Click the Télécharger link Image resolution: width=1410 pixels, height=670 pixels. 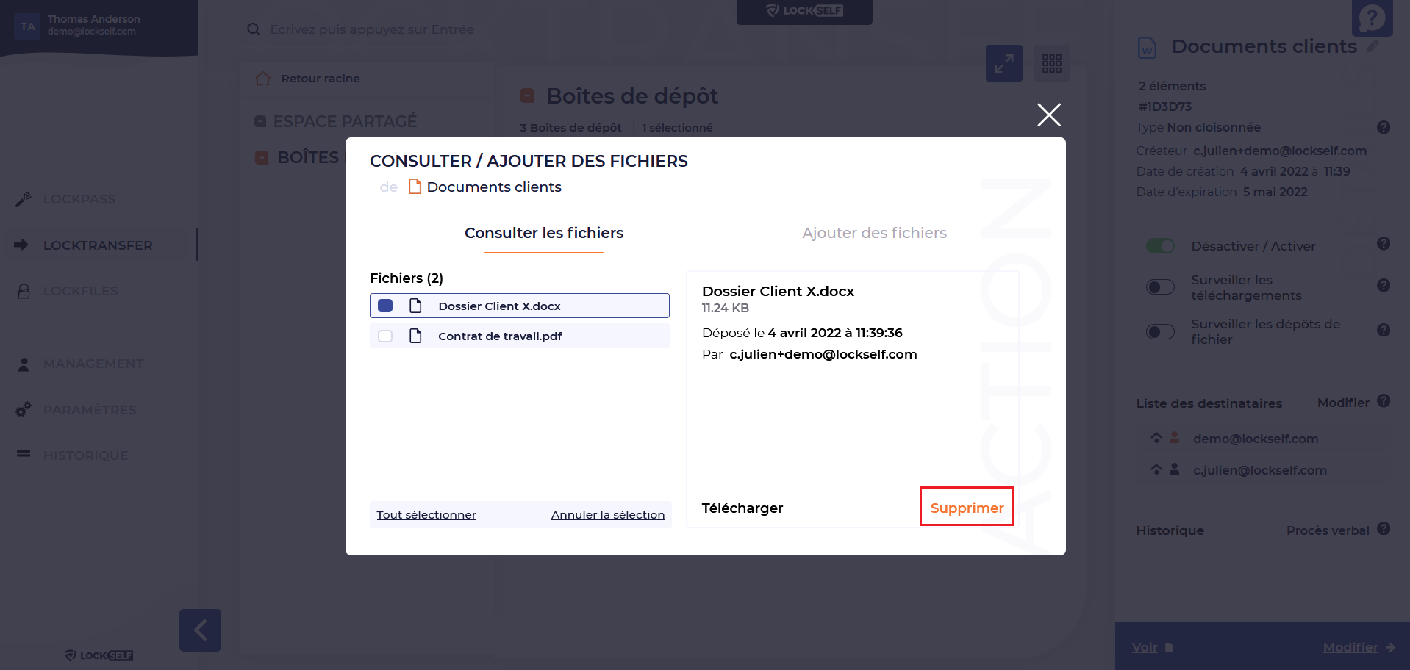click(742, 508)
